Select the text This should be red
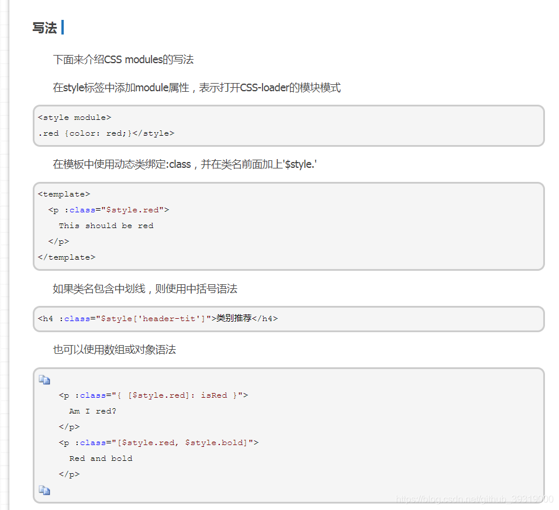This screenshot has width=559, height=510. [x=106, y=225]
